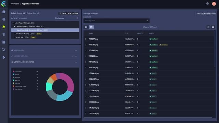
Task: Click the Version Label Statistics icon
Action: [12, 62]
